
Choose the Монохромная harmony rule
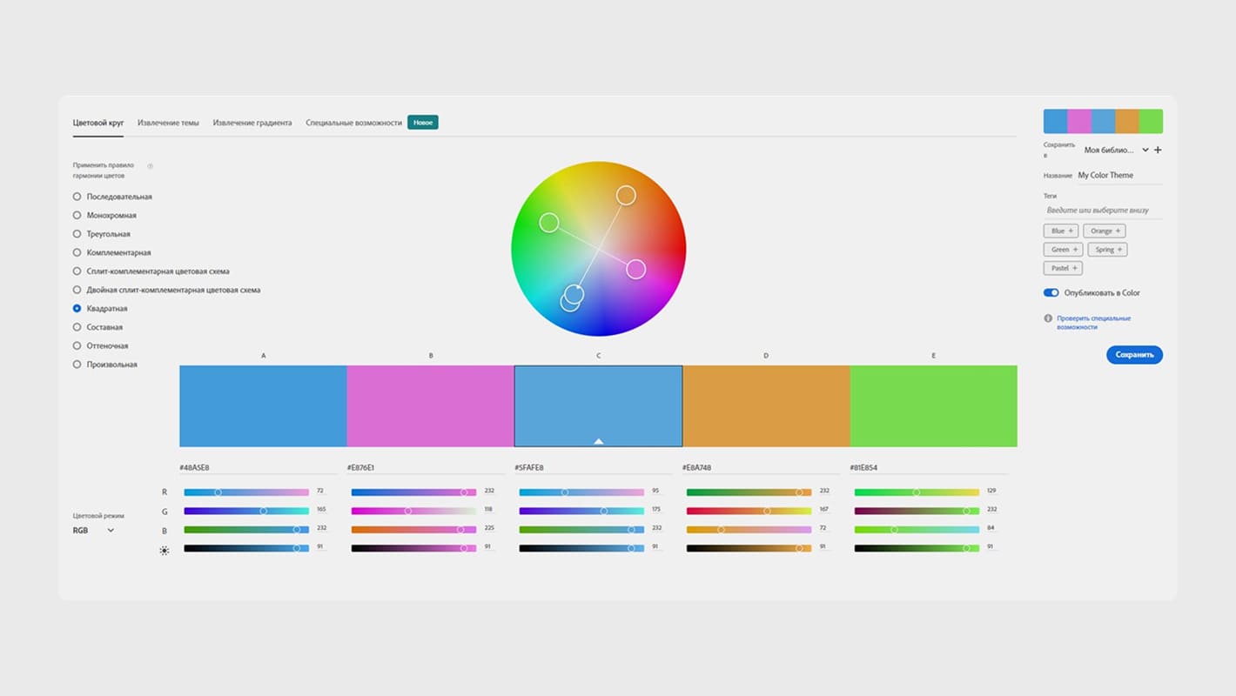coord(77,216)
